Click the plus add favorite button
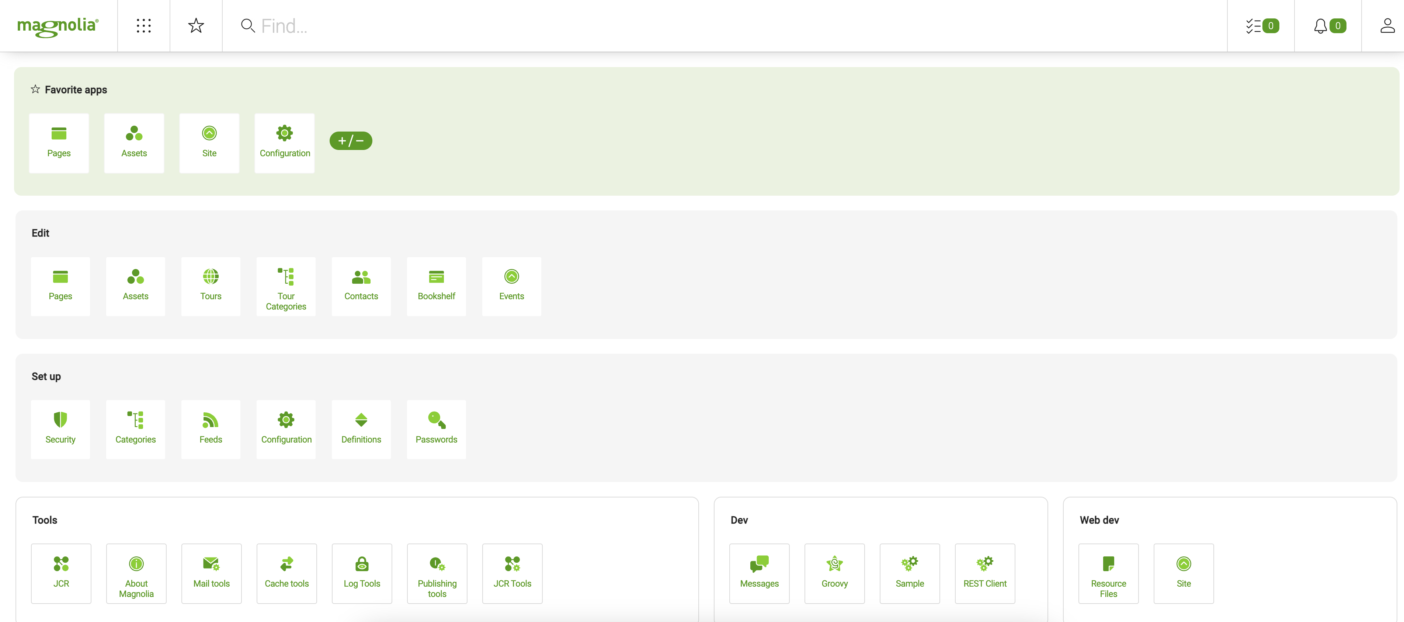This screenshot has width=1404, height=622. click(351, 140)
